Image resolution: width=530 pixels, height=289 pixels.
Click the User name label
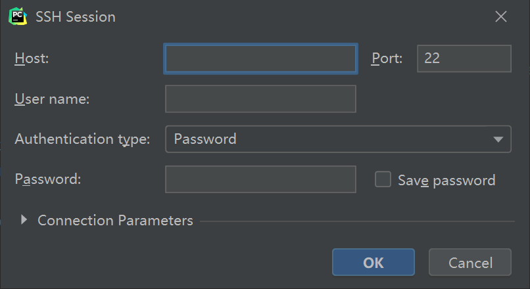pyautogui.click(x=52, y=99)
